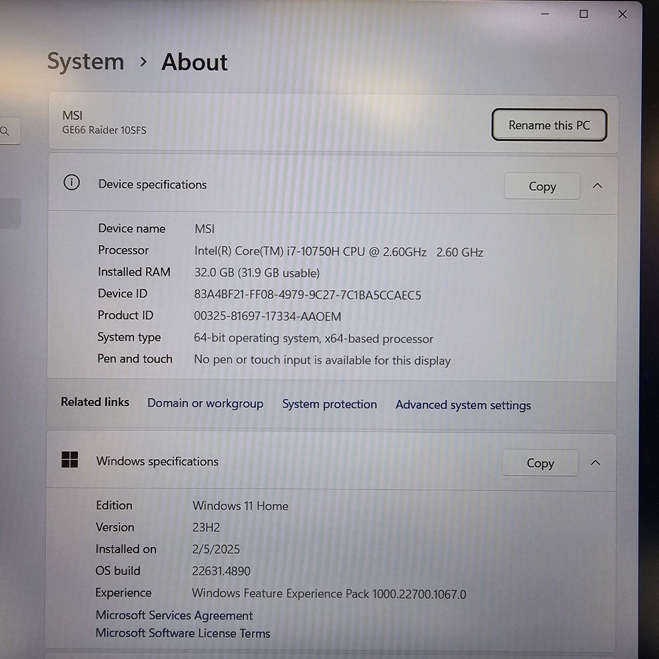Click the Windows specifications header text

click(157, 461)
